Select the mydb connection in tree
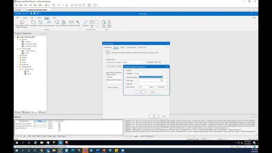 29,74
